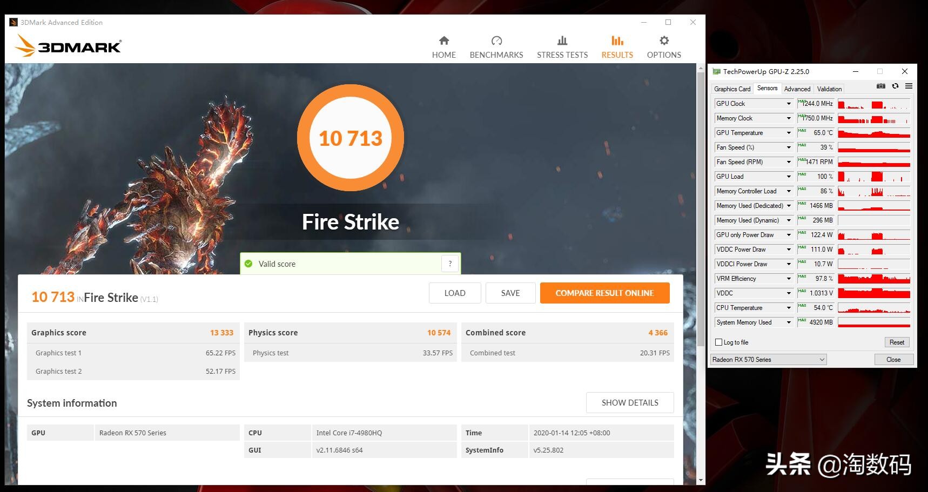Switch to STRESS TESTS
928x492 pixels.
click(x=562, y=47)
